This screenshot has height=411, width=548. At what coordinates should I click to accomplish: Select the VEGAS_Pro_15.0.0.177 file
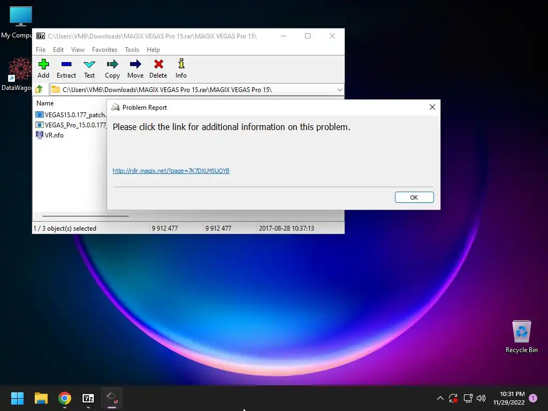point(71,125)
